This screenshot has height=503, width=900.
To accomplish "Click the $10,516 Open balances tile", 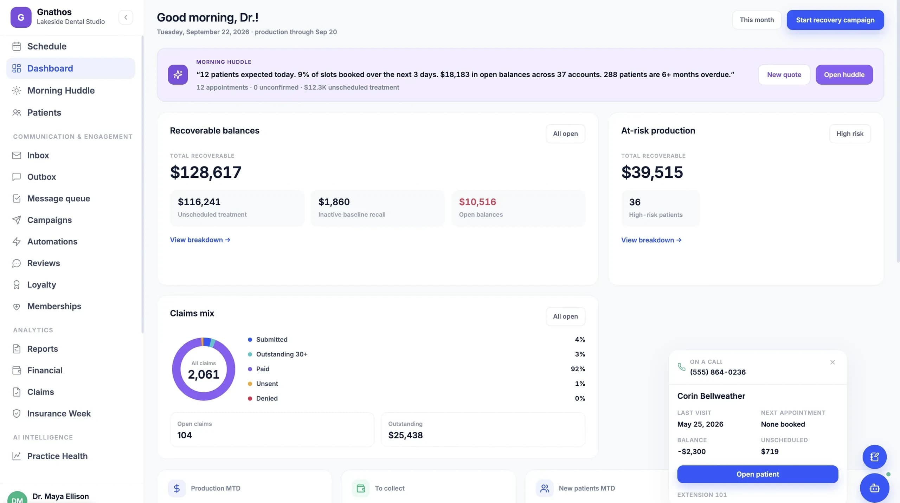I will click(518, 208).
